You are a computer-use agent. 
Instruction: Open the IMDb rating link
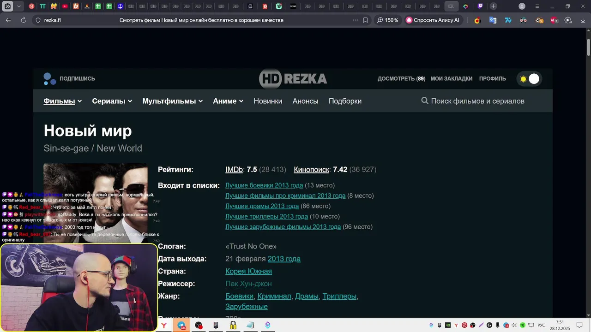pyautogui.click(x=234, y=170)
